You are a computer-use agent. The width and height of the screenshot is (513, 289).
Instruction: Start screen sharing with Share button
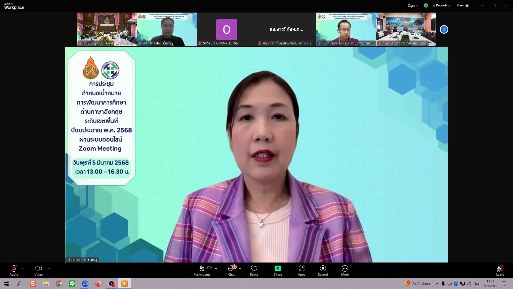[278, 270]
